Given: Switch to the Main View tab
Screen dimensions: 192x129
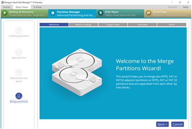Looking at the screenshot, I should (22, 7).
